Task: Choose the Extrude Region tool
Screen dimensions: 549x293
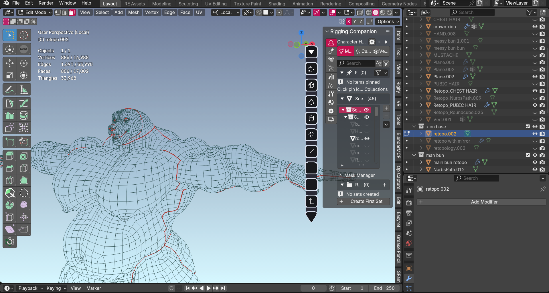Action: click(9, 156)
